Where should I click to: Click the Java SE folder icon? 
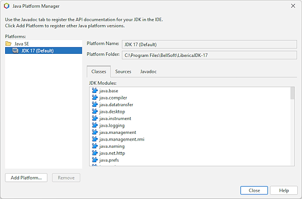8,44
